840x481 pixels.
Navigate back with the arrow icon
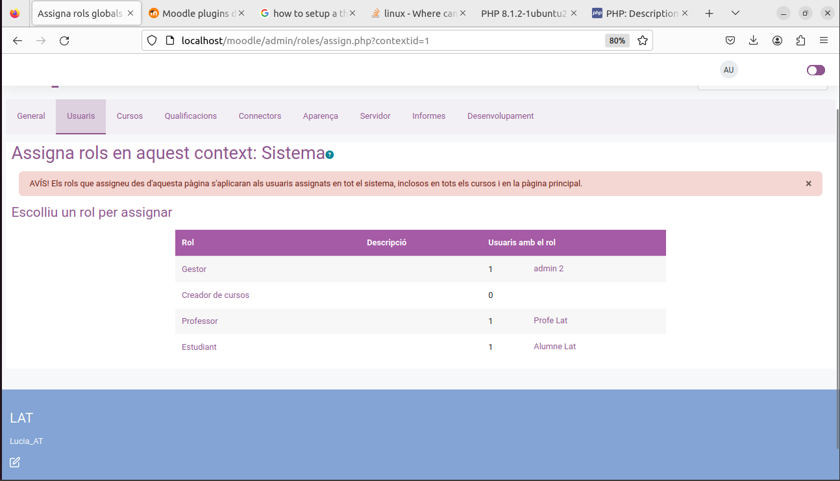pyautogui.click(x=18, y=40)
